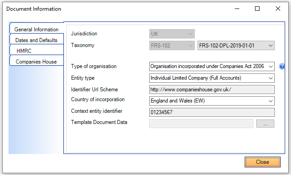Browse for Template Document Data file

coord(265,124)
